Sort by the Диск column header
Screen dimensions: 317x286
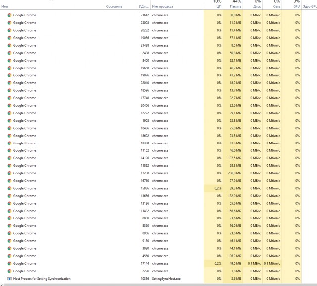tap(257, 6)
